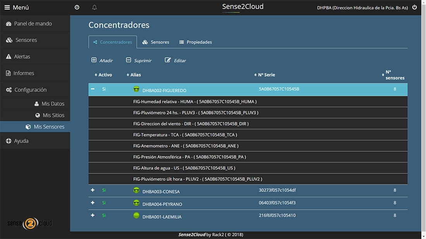This screenshot has width=426, height=239.
Task: Sort table by Nº Serie column
Action: click(265, 75)
